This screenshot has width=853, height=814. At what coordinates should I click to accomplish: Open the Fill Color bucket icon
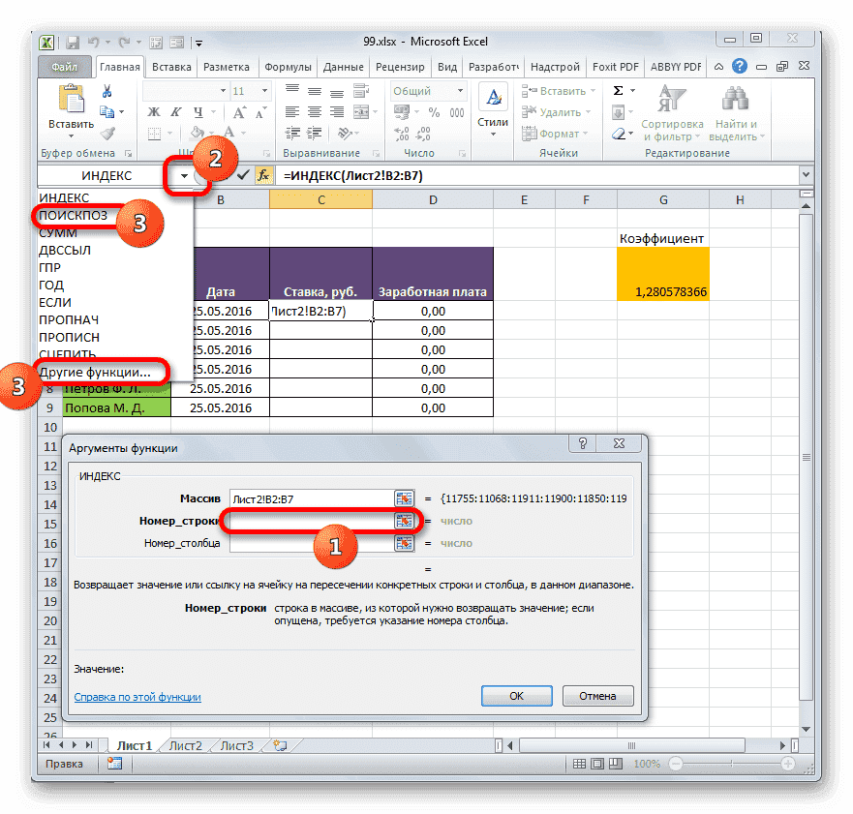pyautogui.click(x=197, y=134)
